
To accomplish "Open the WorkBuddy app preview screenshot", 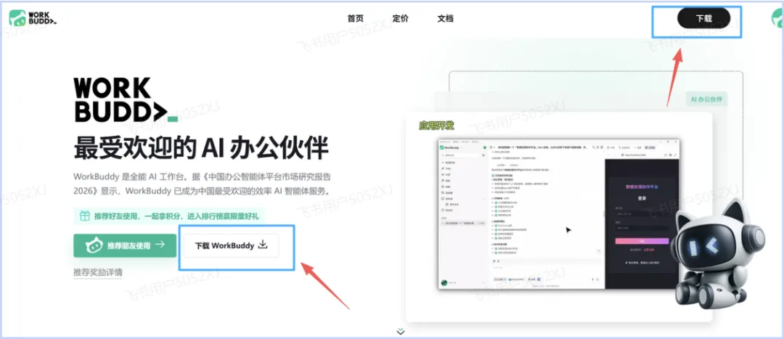I will point(558,214).
